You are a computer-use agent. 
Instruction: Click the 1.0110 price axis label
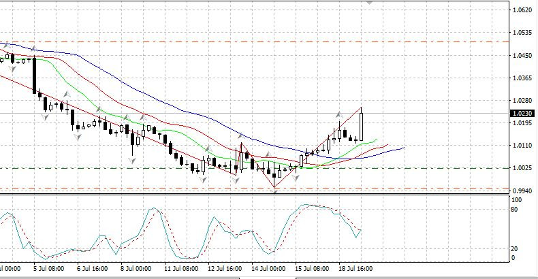click(x=522, y=146)
